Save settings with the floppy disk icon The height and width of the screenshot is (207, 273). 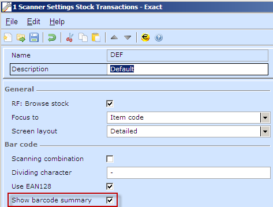point(34,37)
